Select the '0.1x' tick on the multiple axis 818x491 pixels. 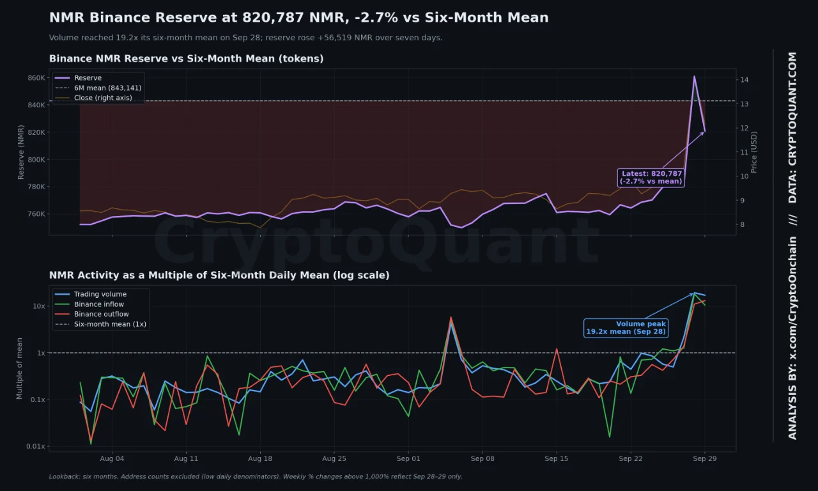click(x=37, y=400)
